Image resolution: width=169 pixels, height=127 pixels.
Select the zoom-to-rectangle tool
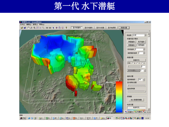(x=37, y=28)
